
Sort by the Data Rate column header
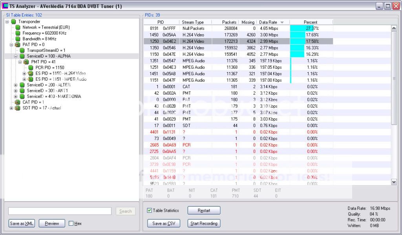273,22
